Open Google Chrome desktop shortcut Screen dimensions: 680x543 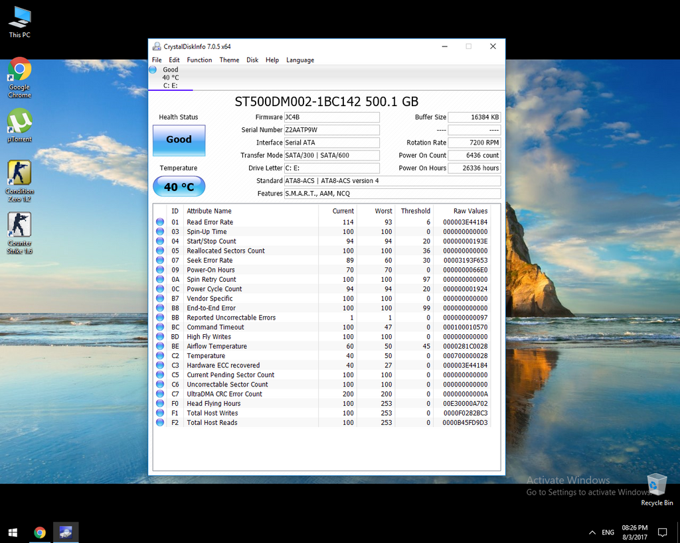pos(19,77)
